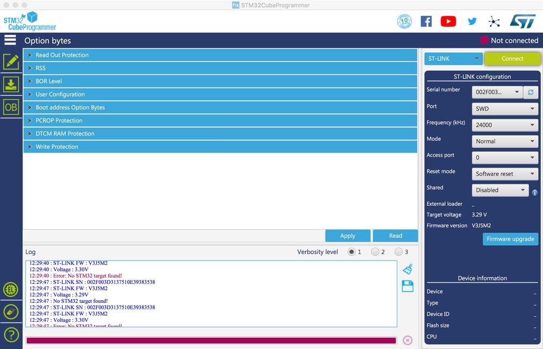Image resolution: width=543 pixels, height=349 pixels.
Task: Save the log with floppy icon
Action: tap(408, 287)
